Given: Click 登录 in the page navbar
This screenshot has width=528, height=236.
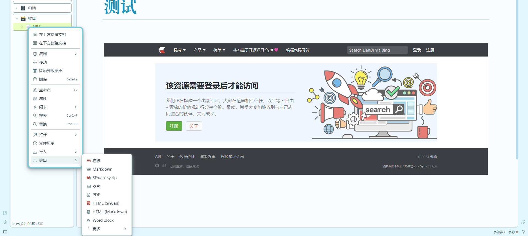Looking at the screenshot, I should pos(417,50).
